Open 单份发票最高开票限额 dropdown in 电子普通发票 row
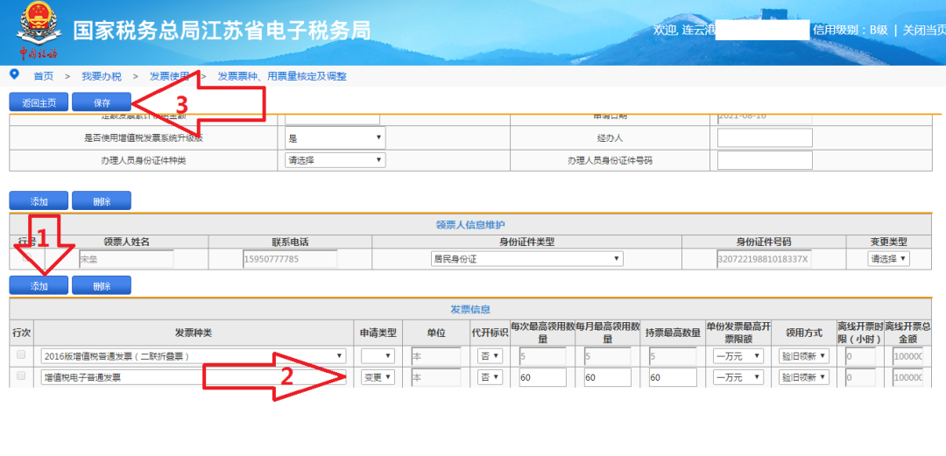 click(x=738, y=377)
